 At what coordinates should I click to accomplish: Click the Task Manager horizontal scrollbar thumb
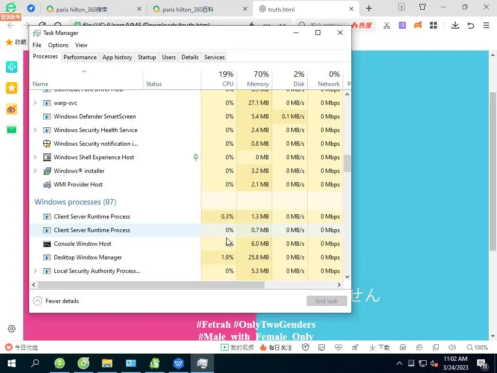pyautogui.click(x=151, y=285)
